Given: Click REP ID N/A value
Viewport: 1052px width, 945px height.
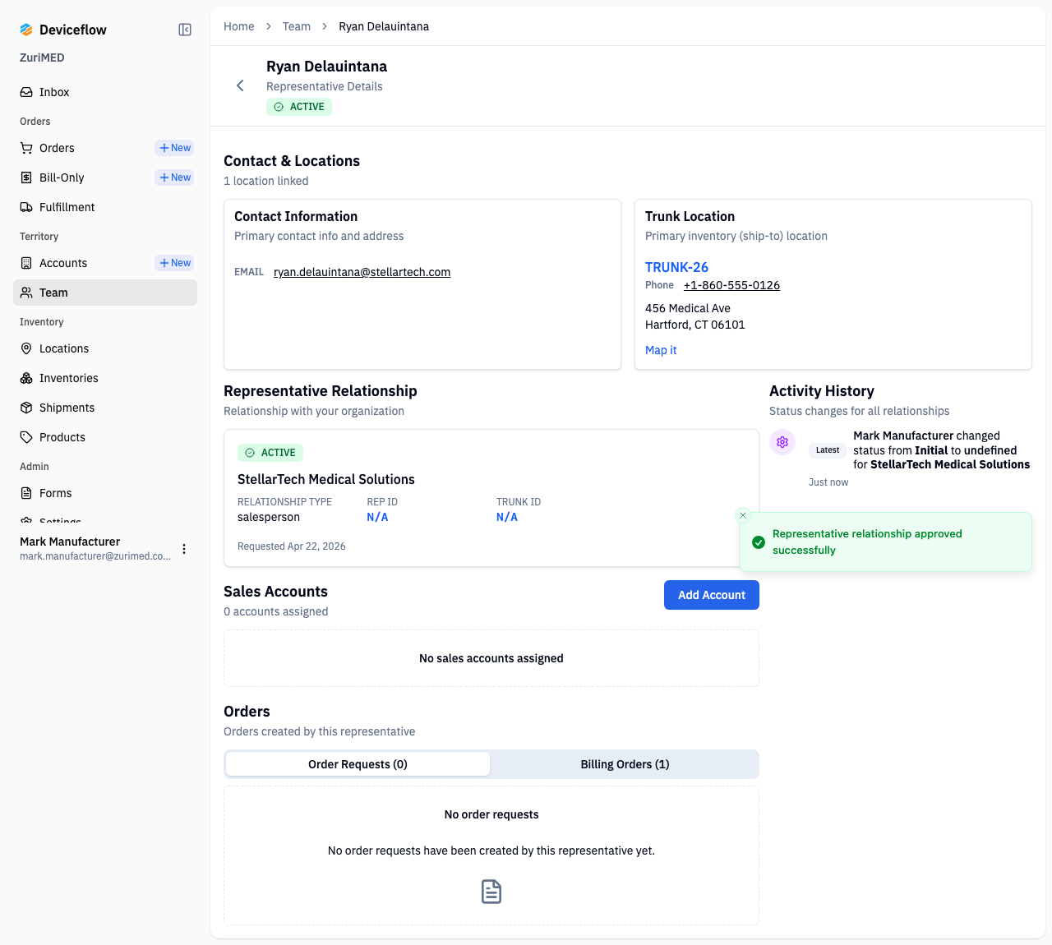Looking at the screenshot, I should (377, 517).
